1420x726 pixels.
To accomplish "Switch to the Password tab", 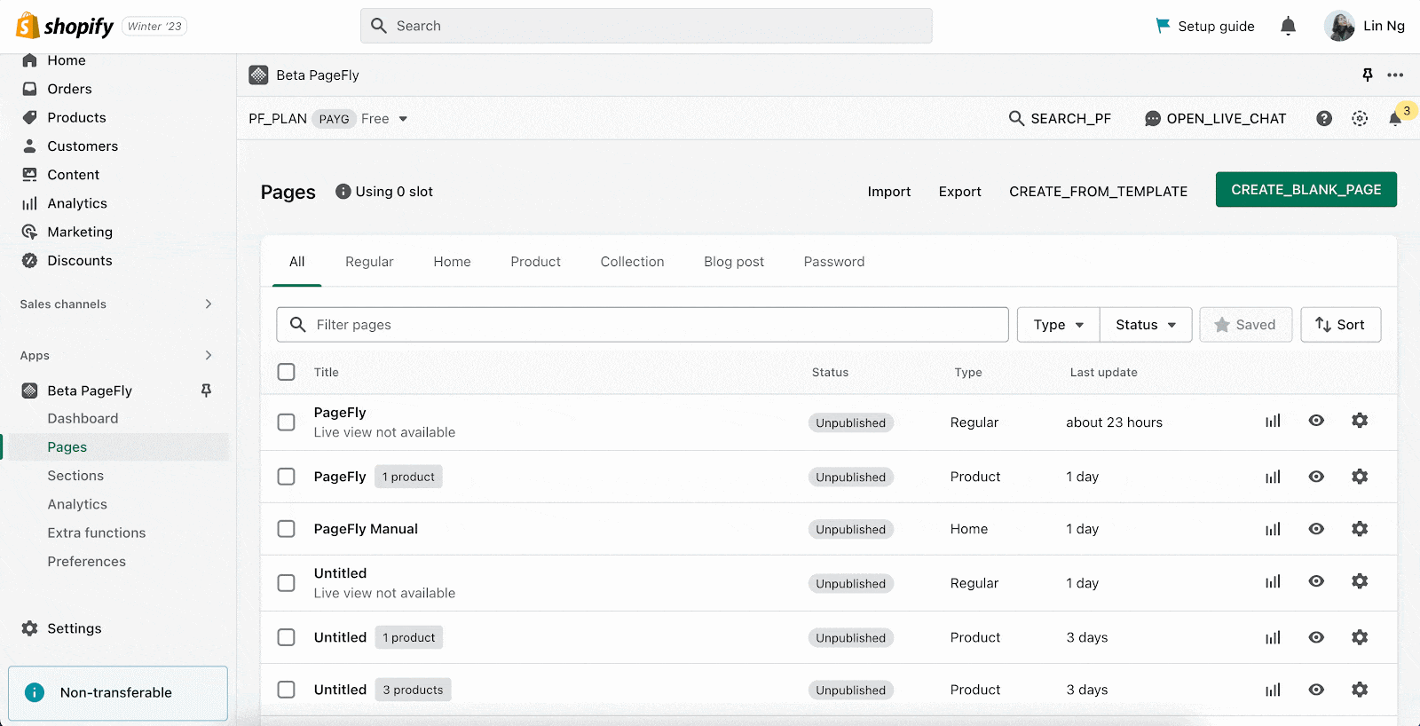I will [834, 262].
